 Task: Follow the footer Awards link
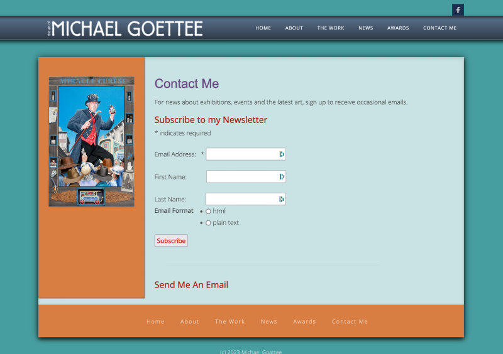point(304,321)
